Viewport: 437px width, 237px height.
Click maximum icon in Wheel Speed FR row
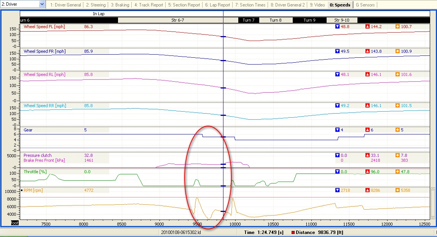click(367, 51)
